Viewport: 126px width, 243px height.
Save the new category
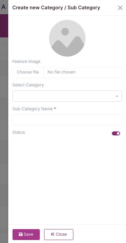(26, 234)
